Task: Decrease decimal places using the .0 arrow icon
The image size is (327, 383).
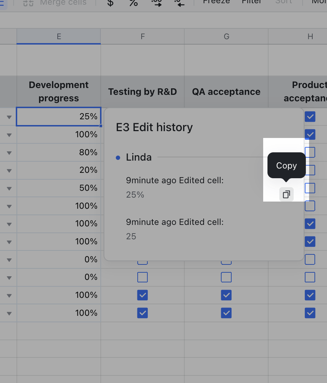Action: (179, 3)
